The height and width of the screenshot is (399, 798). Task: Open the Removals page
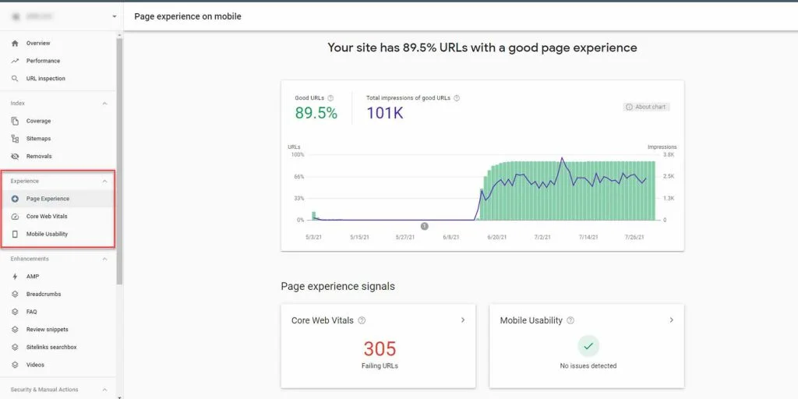point(58,156)
